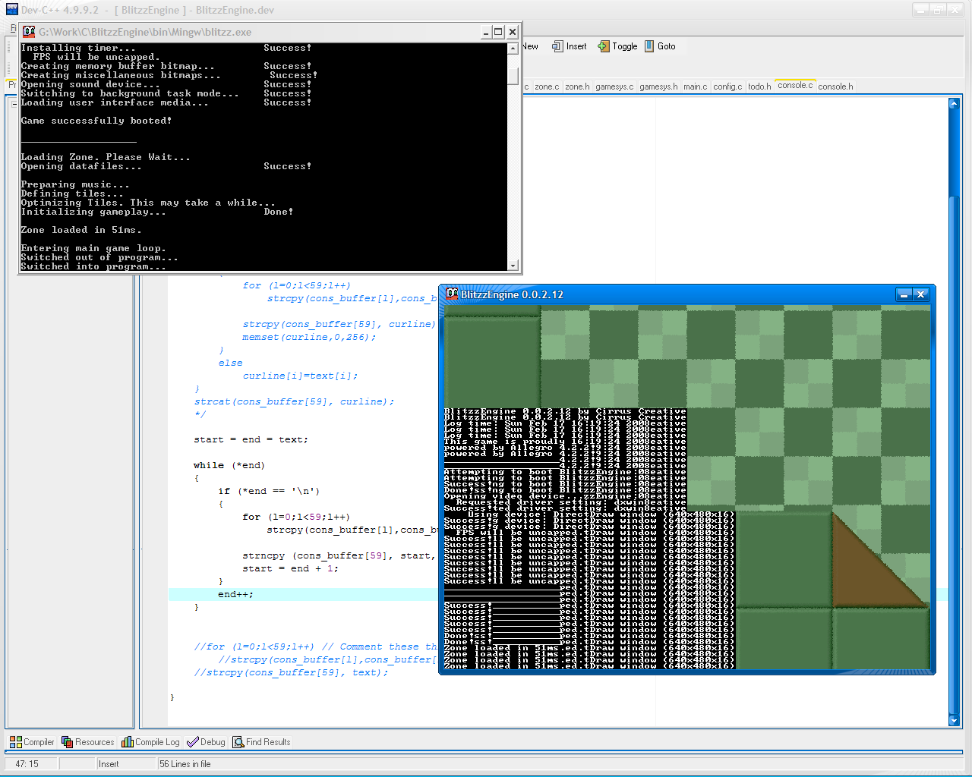Click the Goto bookmark icon
This screenshot has width=972, height=777.
[649, 46]
